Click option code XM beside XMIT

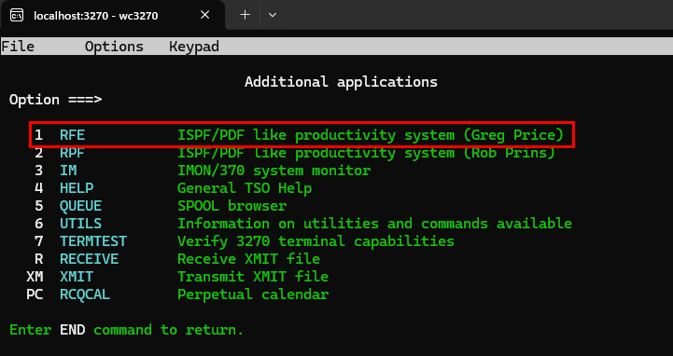(35, 277)
